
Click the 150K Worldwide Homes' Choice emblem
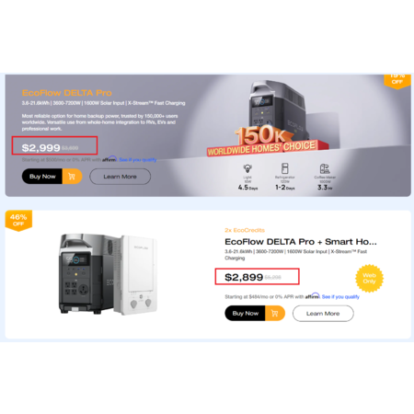click(268, 142)
